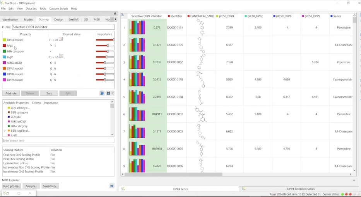Viewport: 361px width, 197px height.
Task: Click the magnifier icon at the table corner
Action: 122,15
